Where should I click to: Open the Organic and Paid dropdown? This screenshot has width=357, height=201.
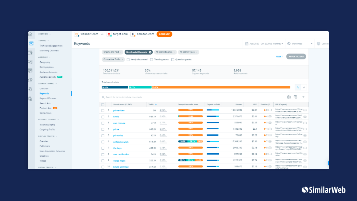[113, 52]
